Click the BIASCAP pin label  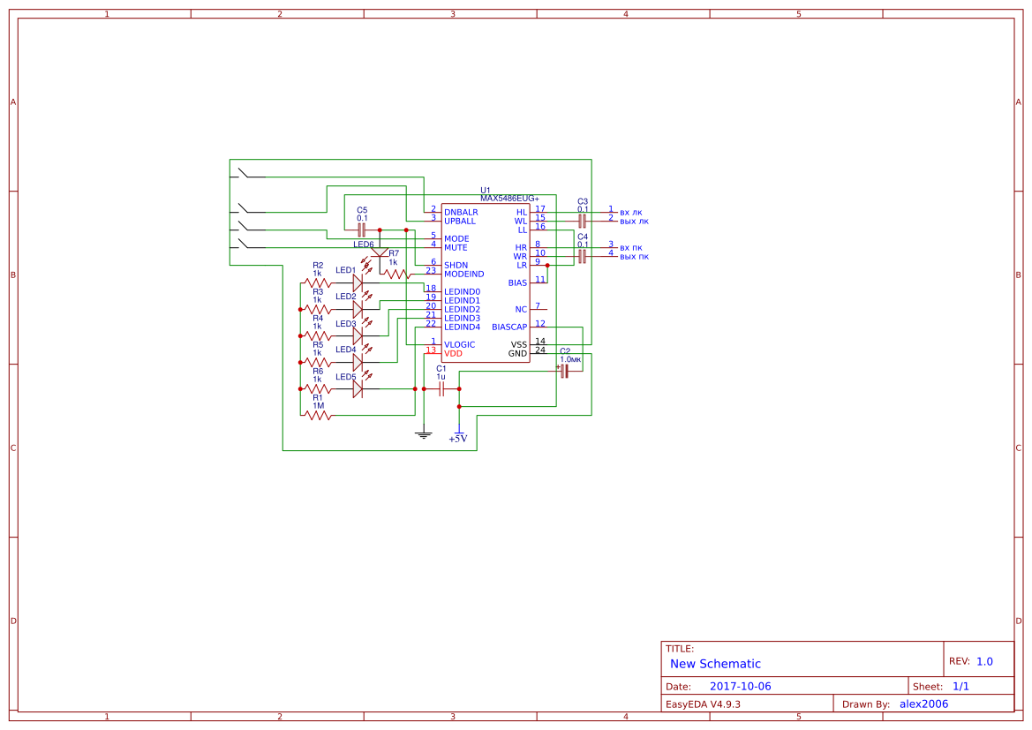[x=509, y=327]
